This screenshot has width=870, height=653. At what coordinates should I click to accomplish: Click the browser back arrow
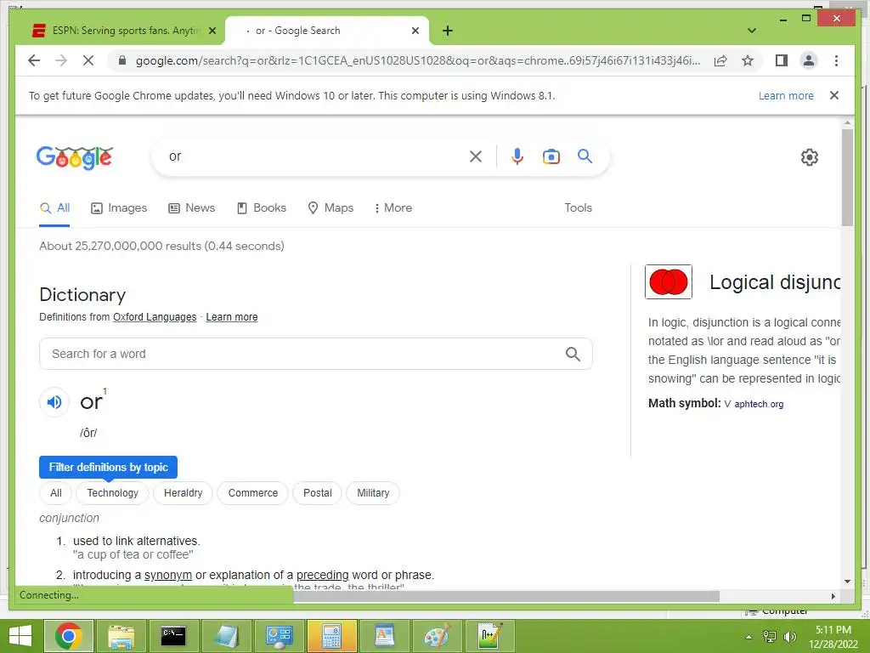click(34, 60)
